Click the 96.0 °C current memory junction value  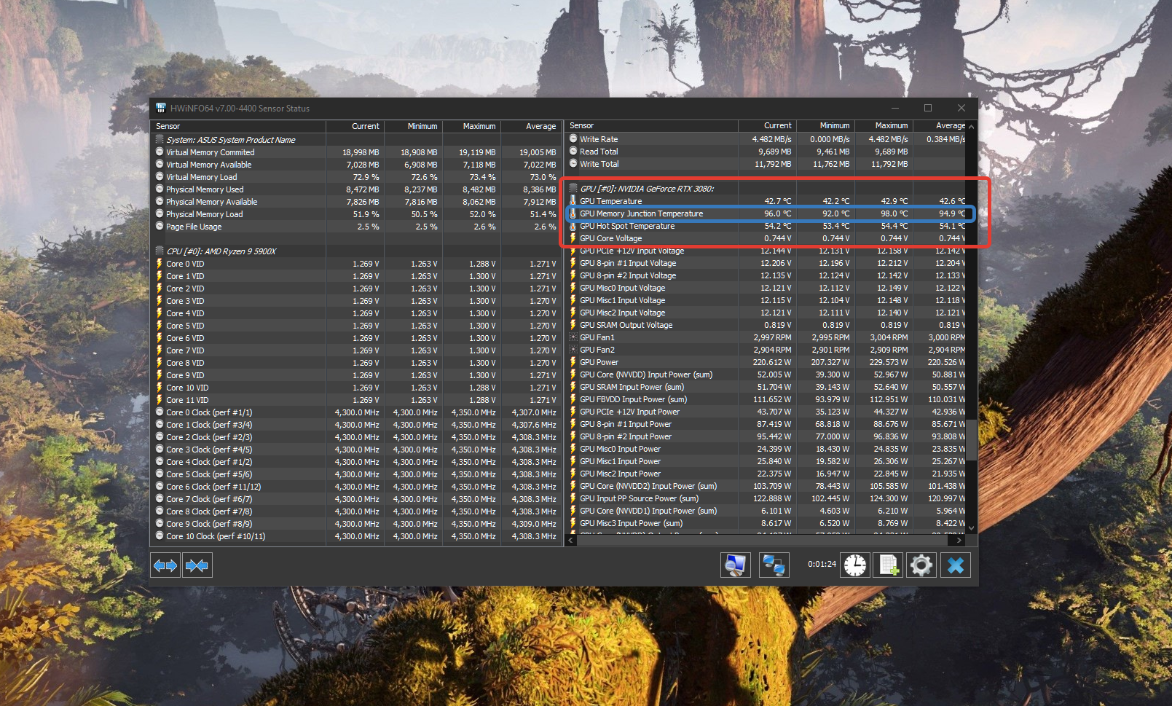(777, 213)
